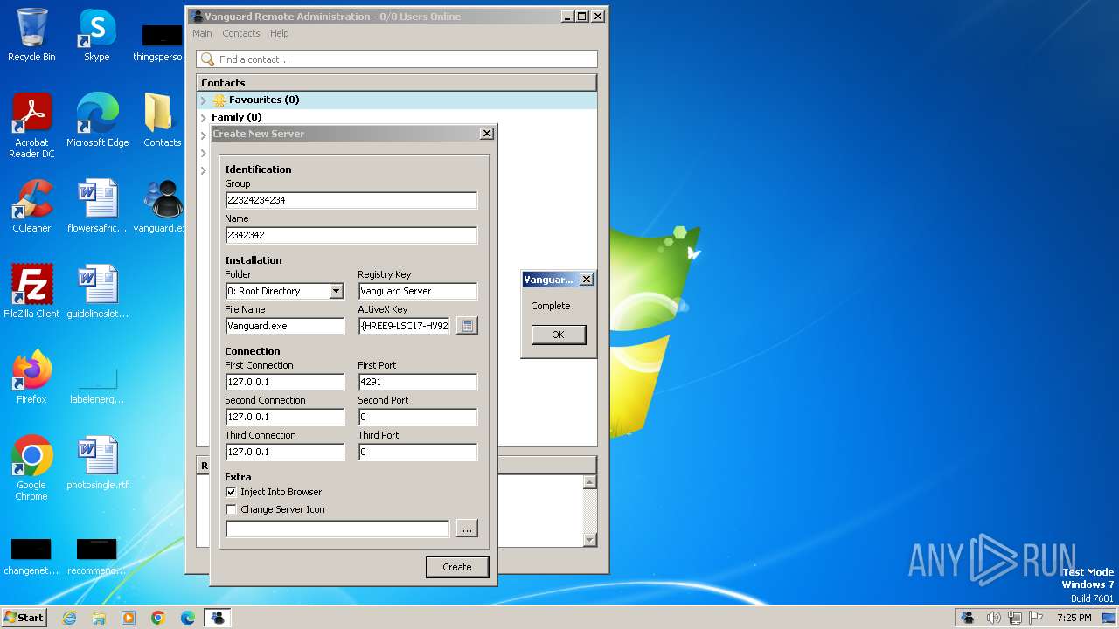Screen dimensions: 1119x629
Task: Open vanguard.exe desktop icon
Action: pyautogui.click(x=162, y=206)
